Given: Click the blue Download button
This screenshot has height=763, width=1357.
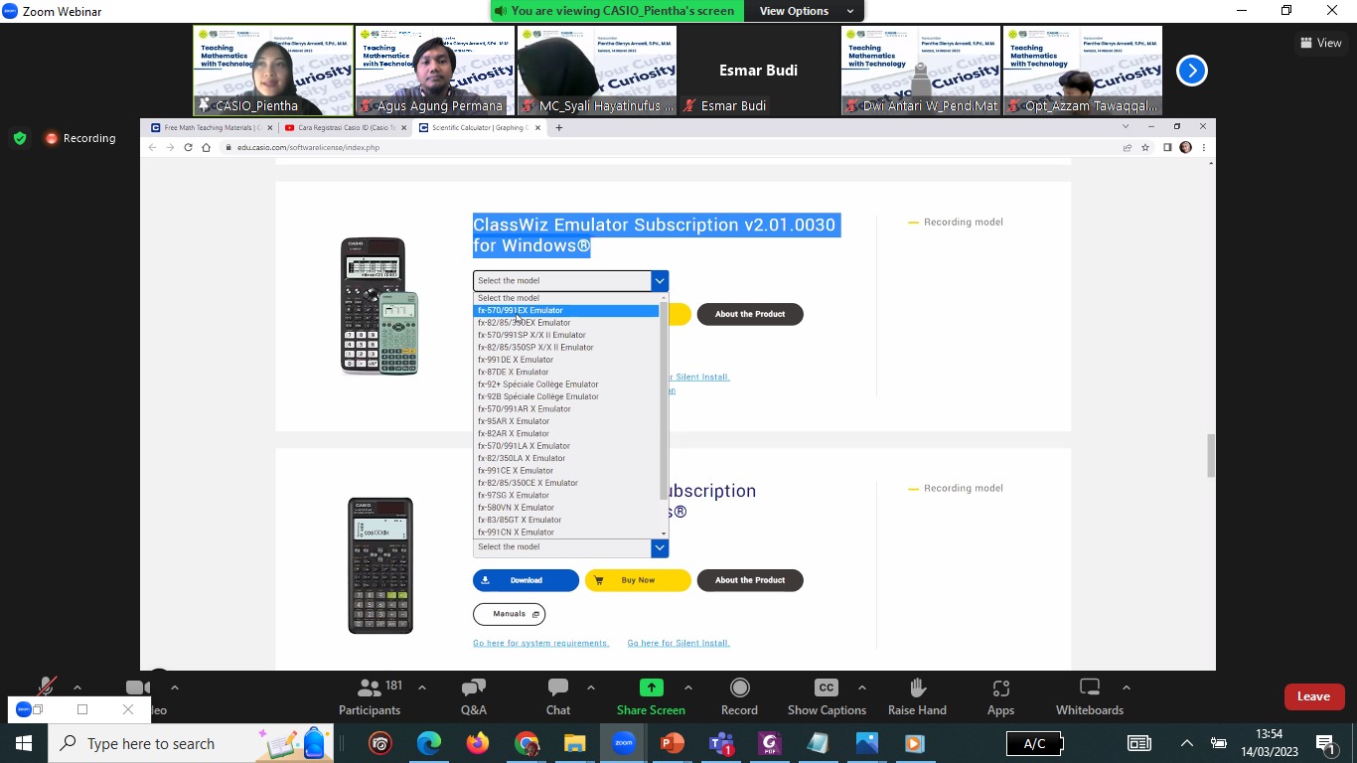Looking at the screenshot, I should coord(526,580).
